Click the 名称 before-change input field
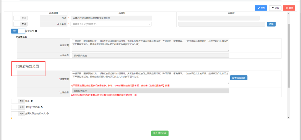Screen dimensions: 301x140 pyautogui.click(x=111, y=18)
